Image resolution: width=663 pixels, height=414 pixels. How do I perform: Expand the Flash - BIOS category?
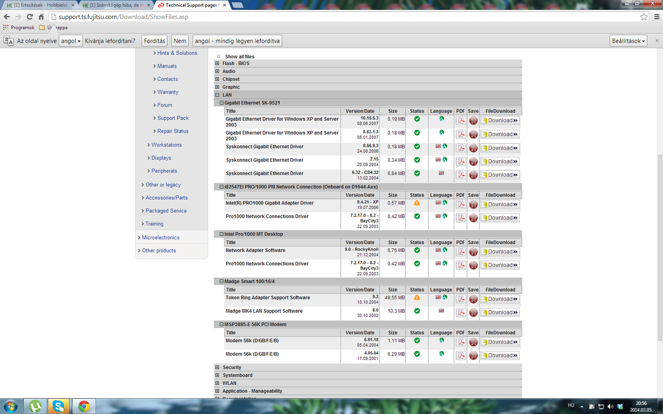click(217, 63)
